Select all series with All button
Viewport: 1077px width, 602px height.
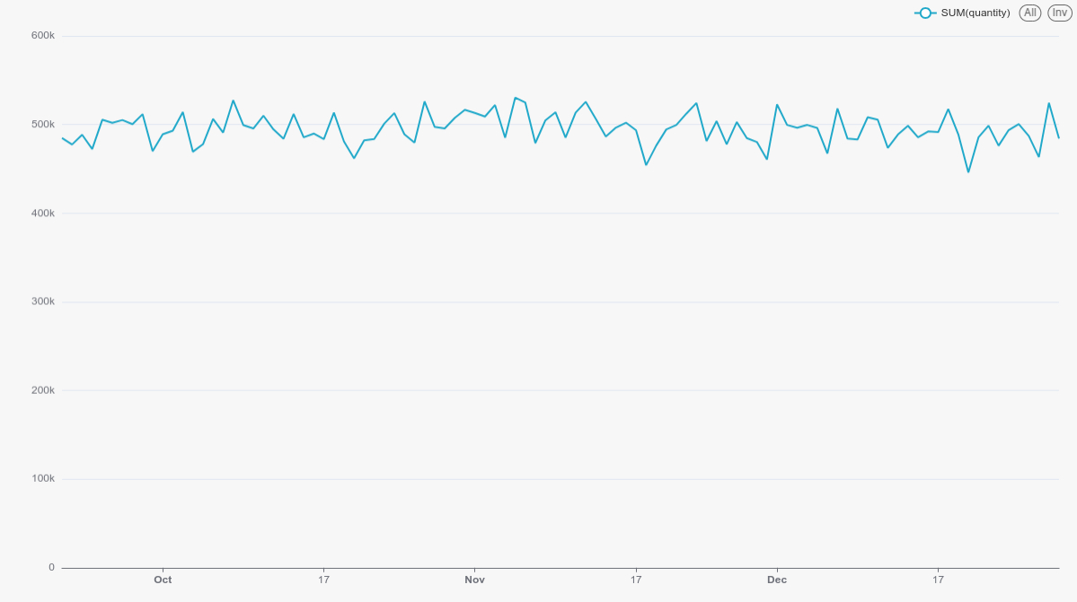pos(1030,13)
